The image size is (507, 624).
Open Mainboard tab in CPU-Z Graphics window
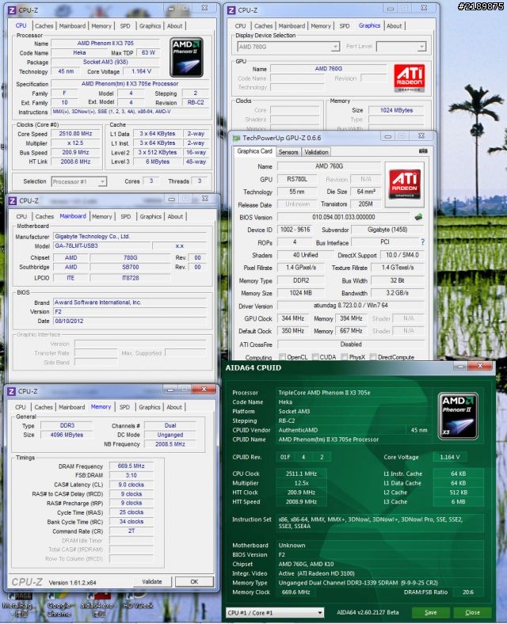(292, 26)
